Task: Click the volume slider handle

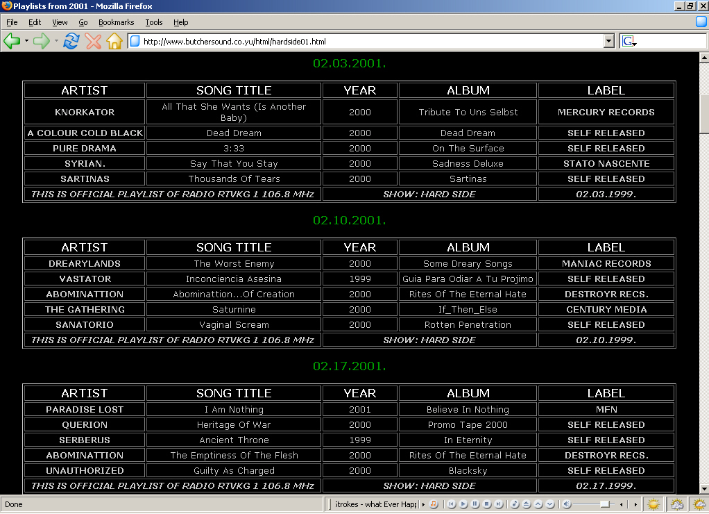Action: pos(604,504)
